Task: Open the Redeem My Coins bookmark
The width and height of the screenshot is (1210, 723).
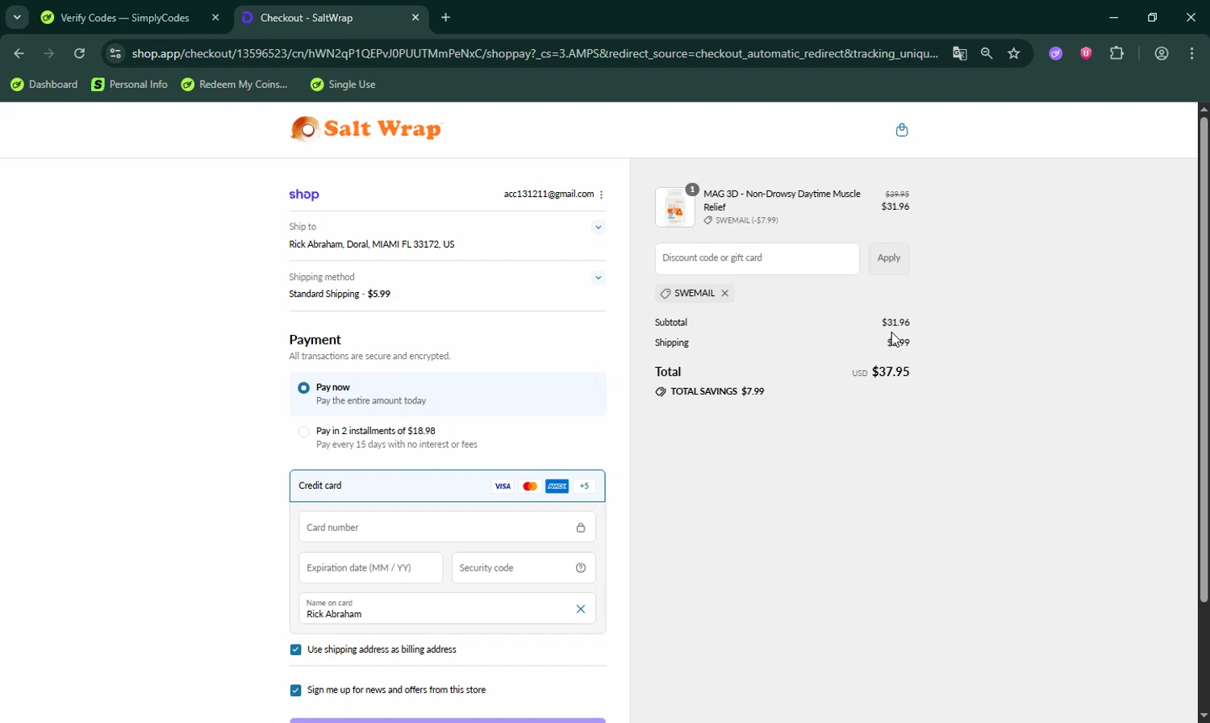Action: (x=235, y=85)
